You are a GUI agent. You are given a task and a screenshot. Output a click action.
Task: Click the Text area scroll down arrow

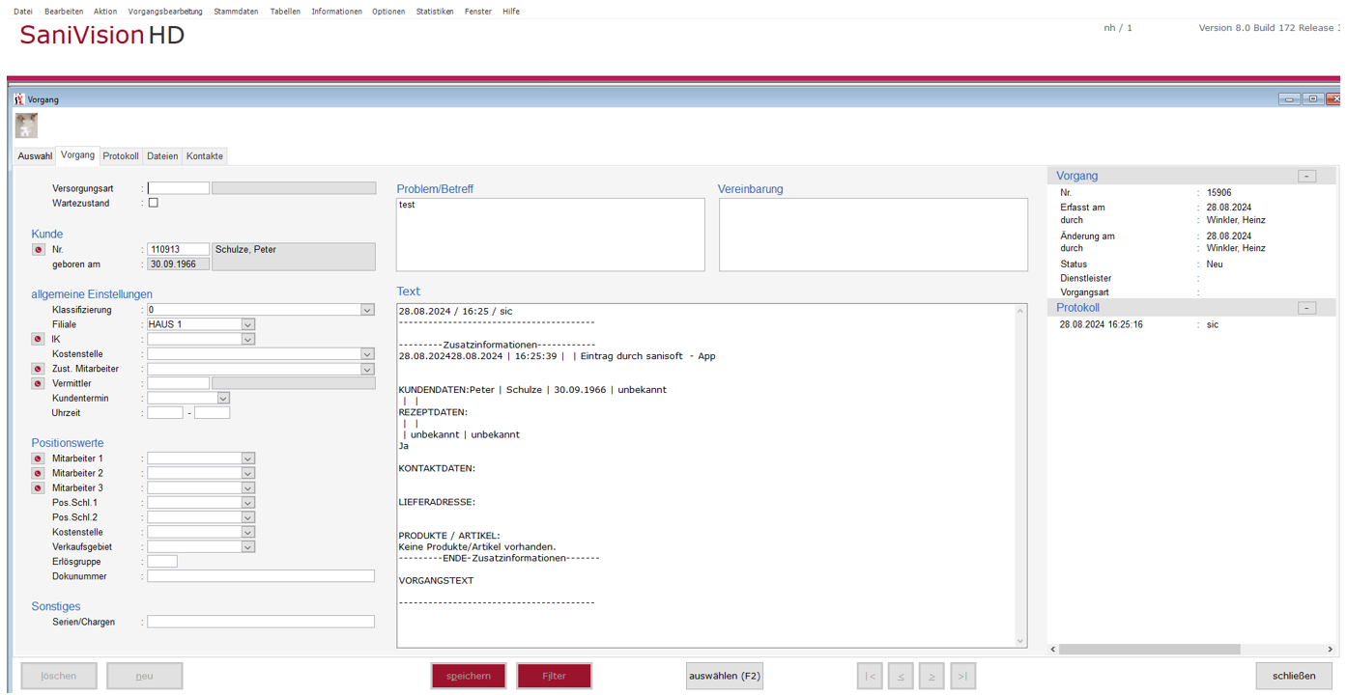click(1019, 641)
